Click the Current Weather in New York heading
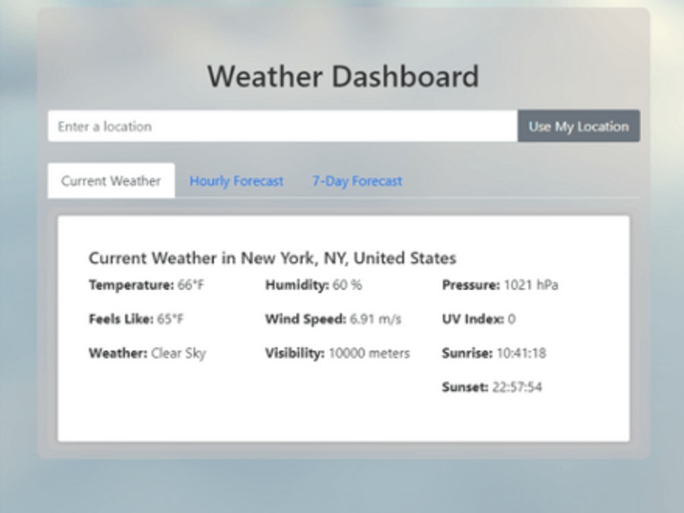The height and width of the screenshot is (513, 684). (273, 258)
